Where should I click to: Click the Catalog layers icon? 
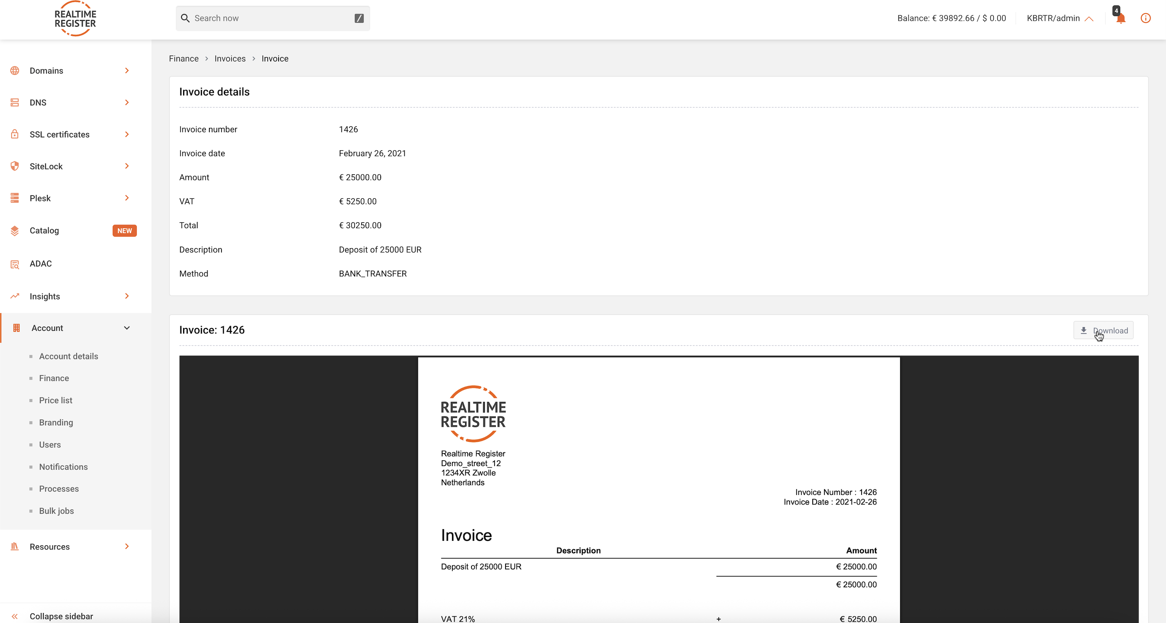(x=14, y=230)
